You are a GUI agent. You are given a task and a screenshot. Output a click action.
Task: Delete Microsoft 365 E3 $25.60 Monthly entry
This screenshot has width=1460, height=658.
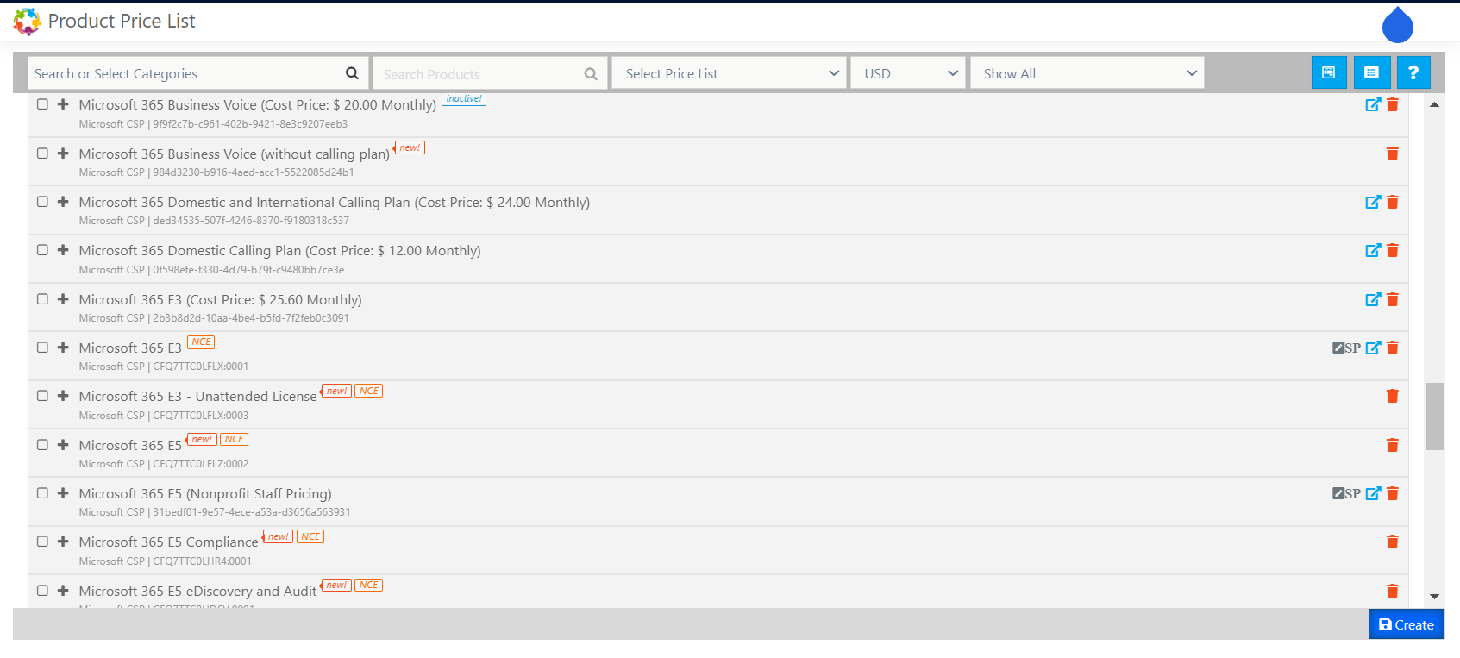(1393, 299)
